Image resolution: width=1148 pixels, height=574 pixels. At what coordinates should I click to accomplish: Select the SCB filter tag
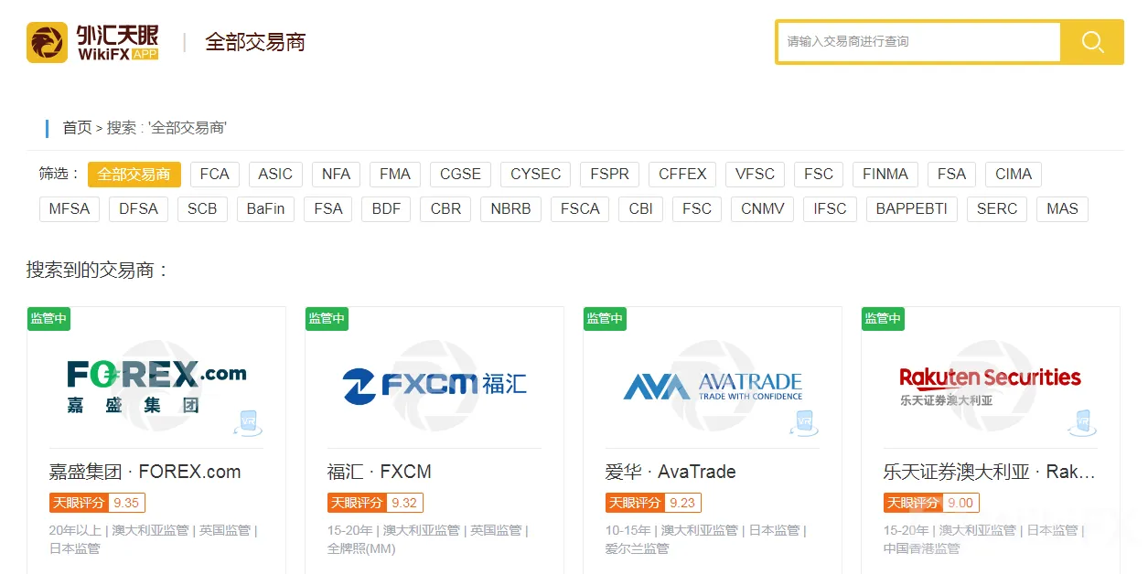click(202, 209)
